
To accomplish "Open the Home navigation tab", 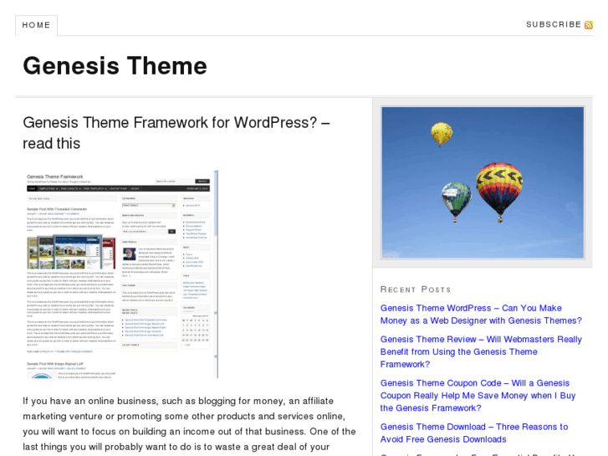I will pyautogui.click(x=36, y=25).
